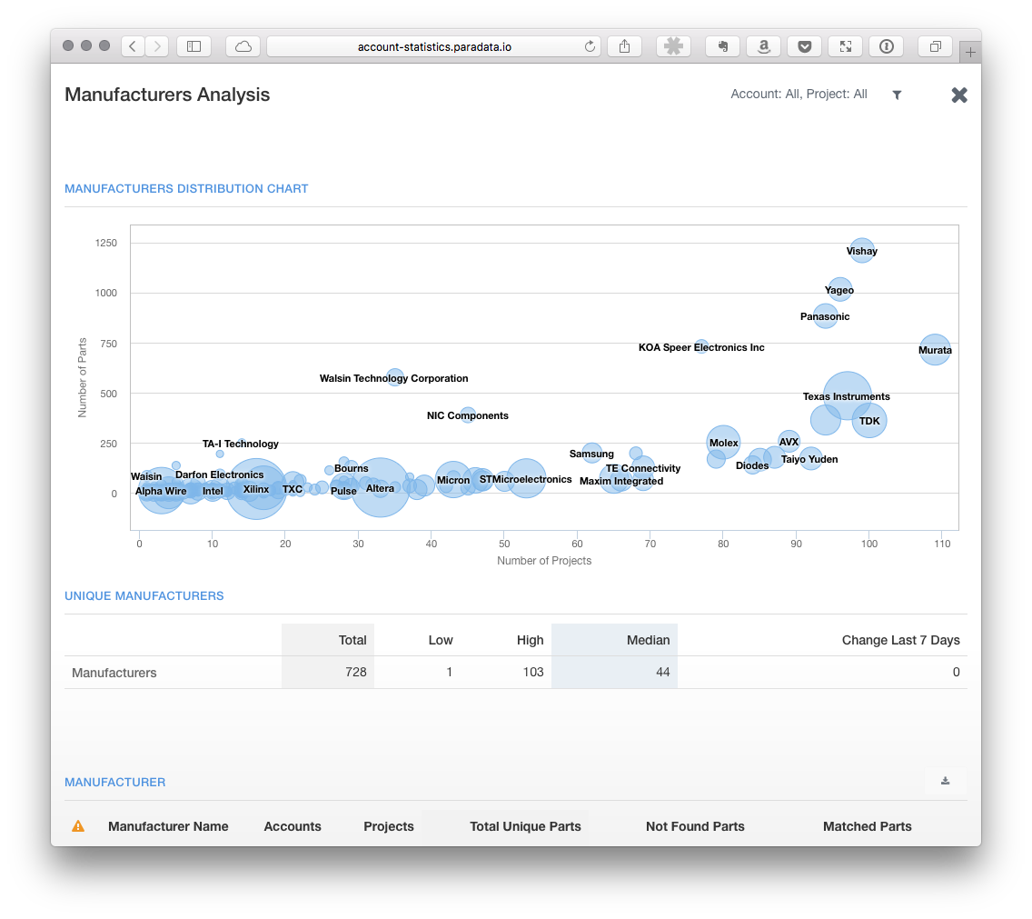Save page with Pocket extension
Image resolution: width=1032 pixels, height=919 pixels.
click(804, 46)
